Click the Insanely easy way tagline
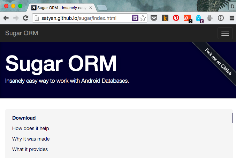This screenshot has height=158, width=236. pyautogui.click(x=67, y=81)
